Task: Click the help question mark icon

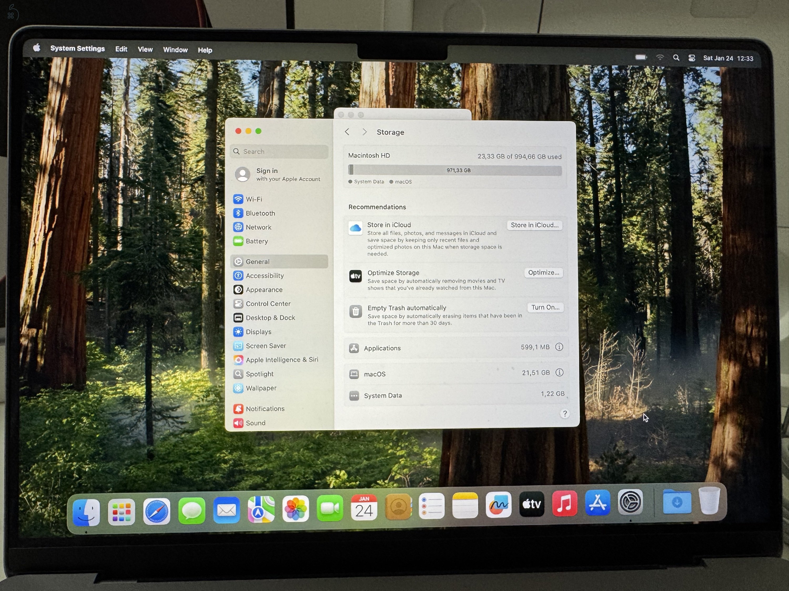Action: (x=565, y=414)
